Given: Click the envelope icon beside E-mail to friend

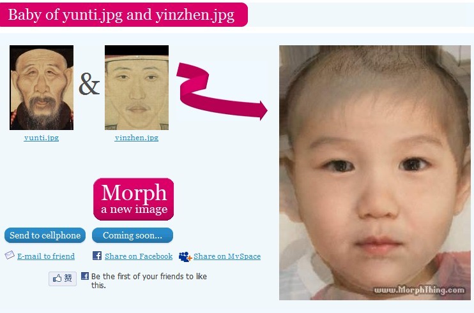Looking at the screenshot, I should pyautogui.click(x=10, y=255).
